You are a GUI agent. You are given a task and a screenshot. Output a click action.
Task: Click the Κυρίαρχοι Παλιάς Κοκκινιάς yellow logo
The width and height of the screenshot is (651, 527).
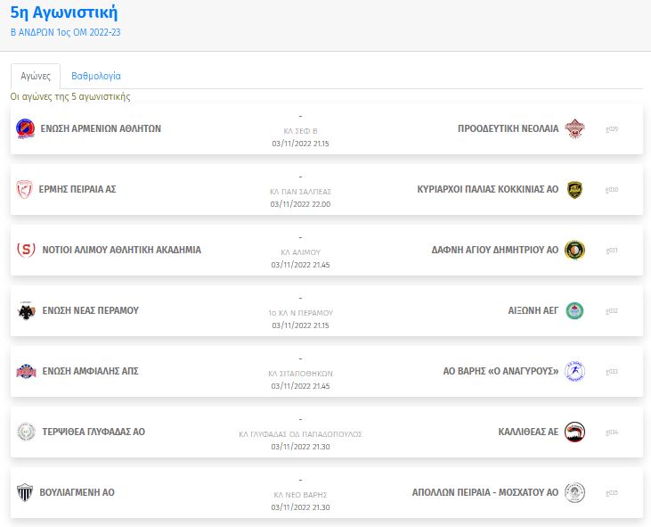[575, 189]
